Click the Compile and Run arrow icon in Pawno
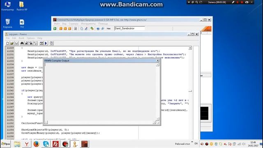 [x=46, y=43]
